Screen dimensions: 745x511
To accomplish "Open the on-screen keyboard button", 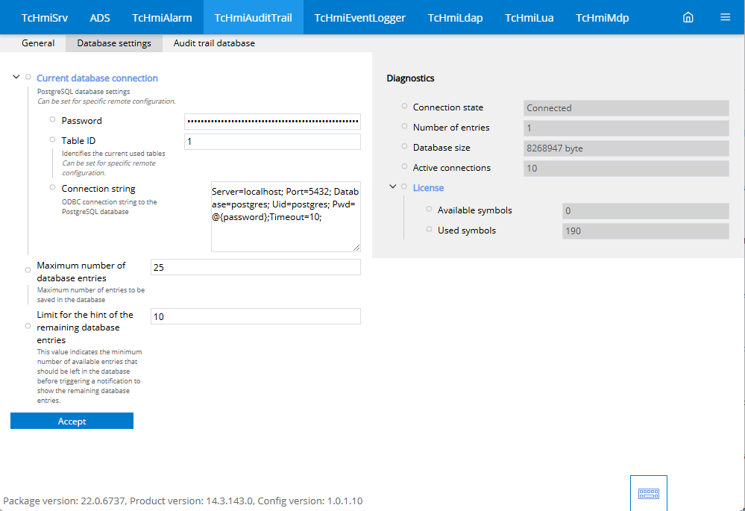I will [x=649, y=493].
